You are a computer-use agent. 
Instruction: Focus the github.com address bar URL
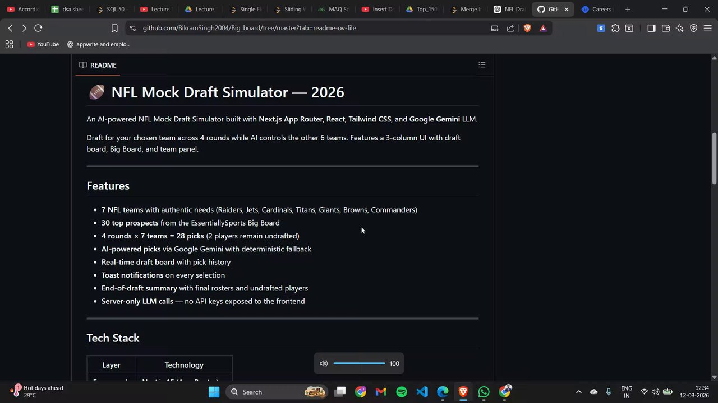[x=249, y=28]
